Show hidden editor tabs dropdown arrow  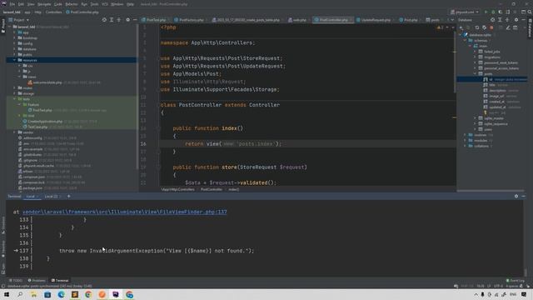point(452,20)
